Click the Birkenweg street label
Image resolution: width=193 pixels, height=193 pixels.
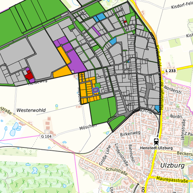coord(130,134)
